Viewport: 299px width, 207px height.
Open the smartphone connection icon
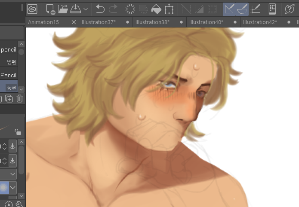point(272,9)
